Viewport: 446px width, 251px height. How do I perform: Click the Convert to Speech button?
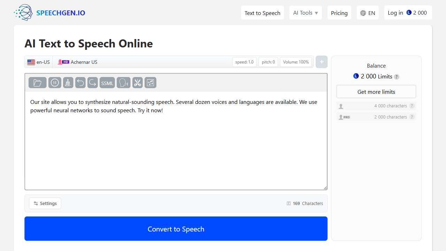[176, 229]
